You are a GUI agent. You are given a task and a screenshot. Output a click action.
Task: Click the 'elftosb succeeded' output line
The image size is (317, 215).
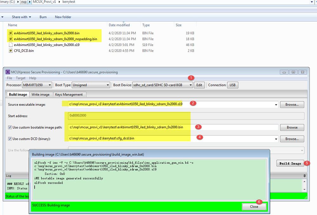pyautogui.click(x=49, y=183)
